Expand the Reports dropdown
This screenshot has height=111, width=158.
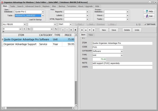87,12
